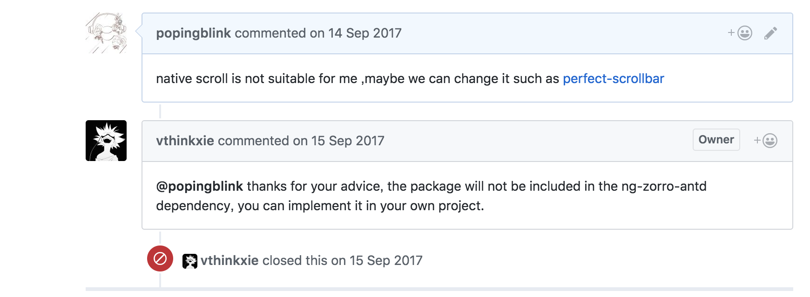Image resolution: width=810 pixels, height=297 pixels.
Task: Click the red closed-issue icon
Action: pyautogui.click(x=160, y=258)
